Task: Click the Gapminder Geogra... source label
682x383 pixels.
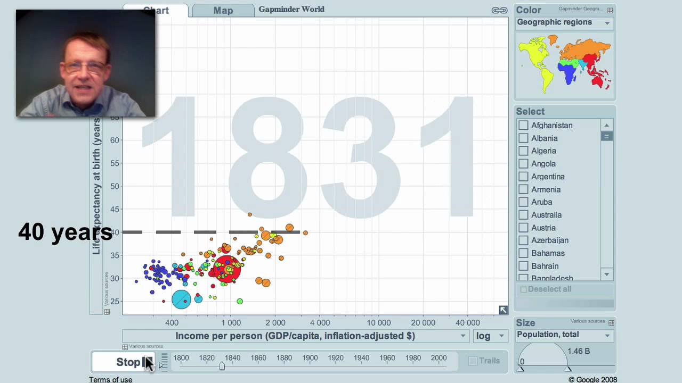Action: (581, 9)
